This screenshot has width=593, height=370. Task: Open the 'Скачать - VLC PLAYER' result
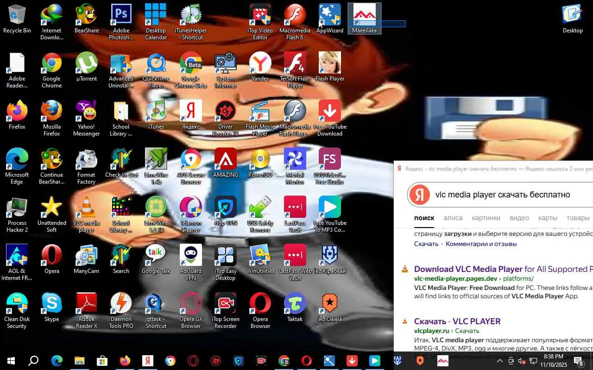[457, 321]
